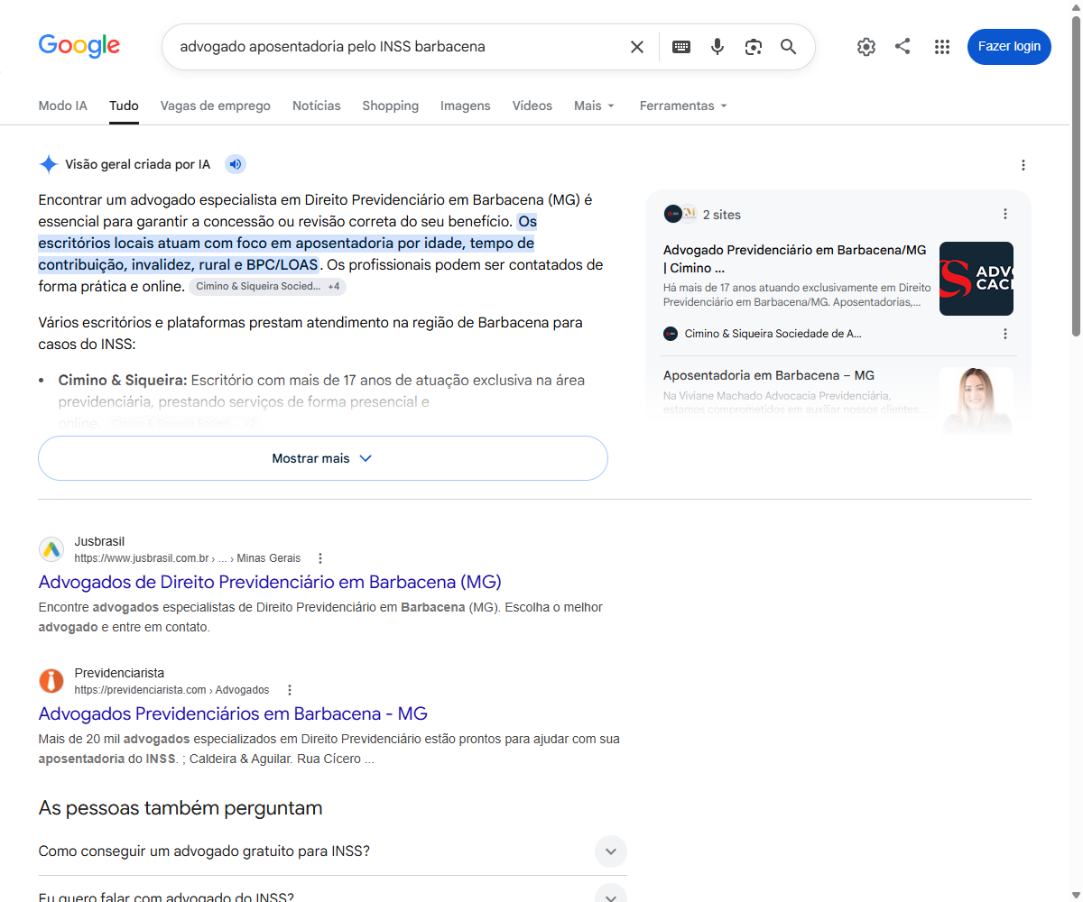Switch to 'Notícias' tab
1083x902 pixels.
[317, 106]
